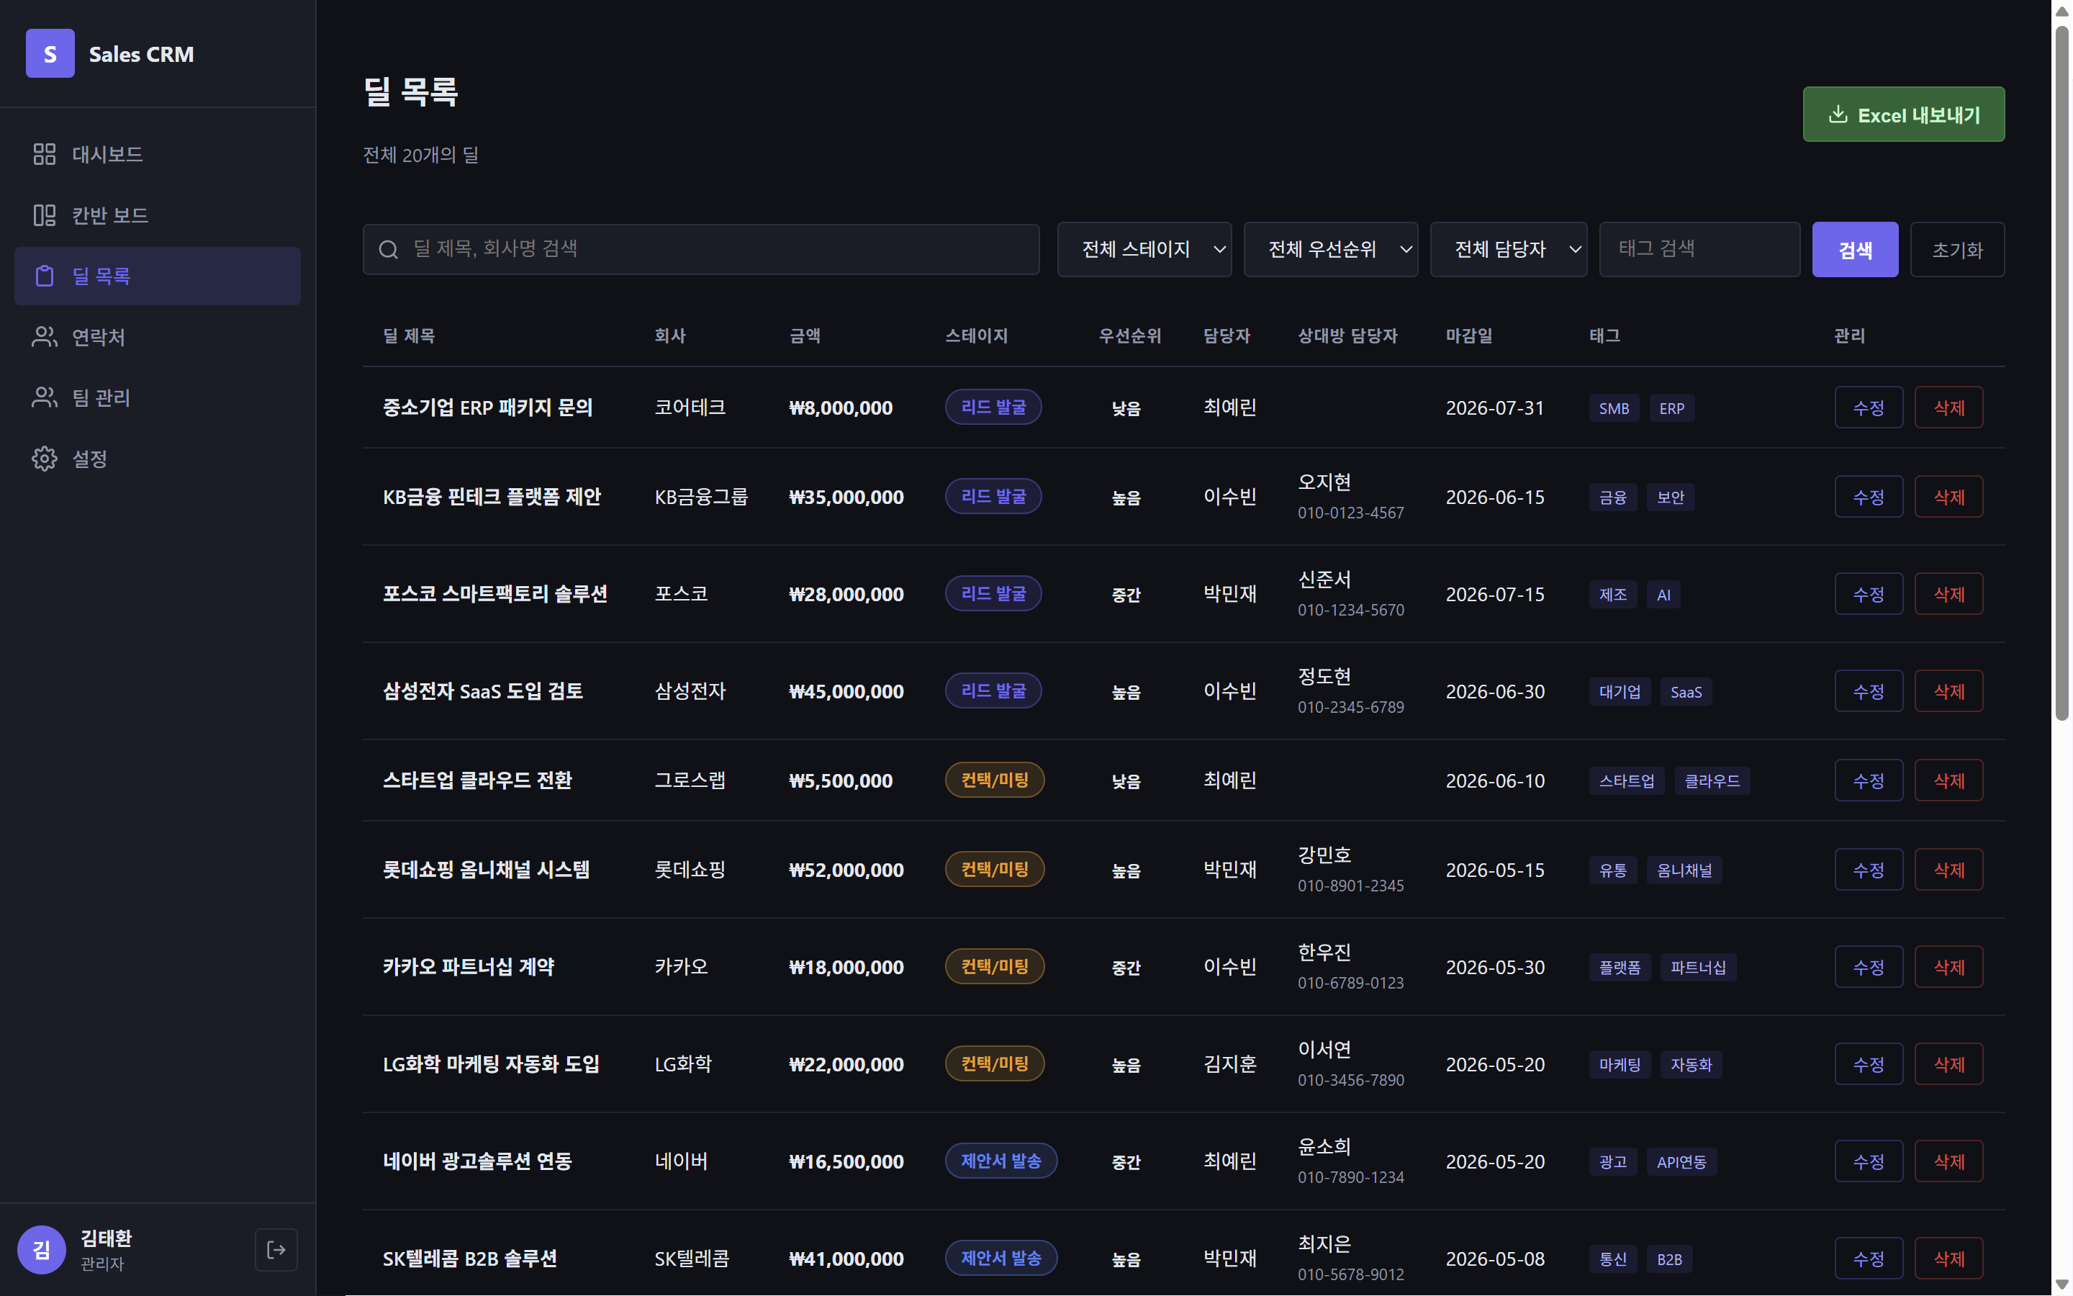The image size is (2073, 1296).
Task: Click the 연락처 people icon
Action: [45, 337]
